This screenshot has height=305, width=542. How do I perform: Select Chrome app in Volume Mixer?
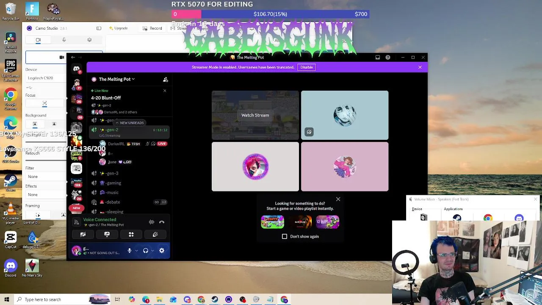tap(488, 218)
